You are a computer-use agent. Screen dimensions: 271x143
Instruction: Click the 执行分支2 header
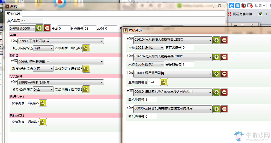(x=65, y=115)
